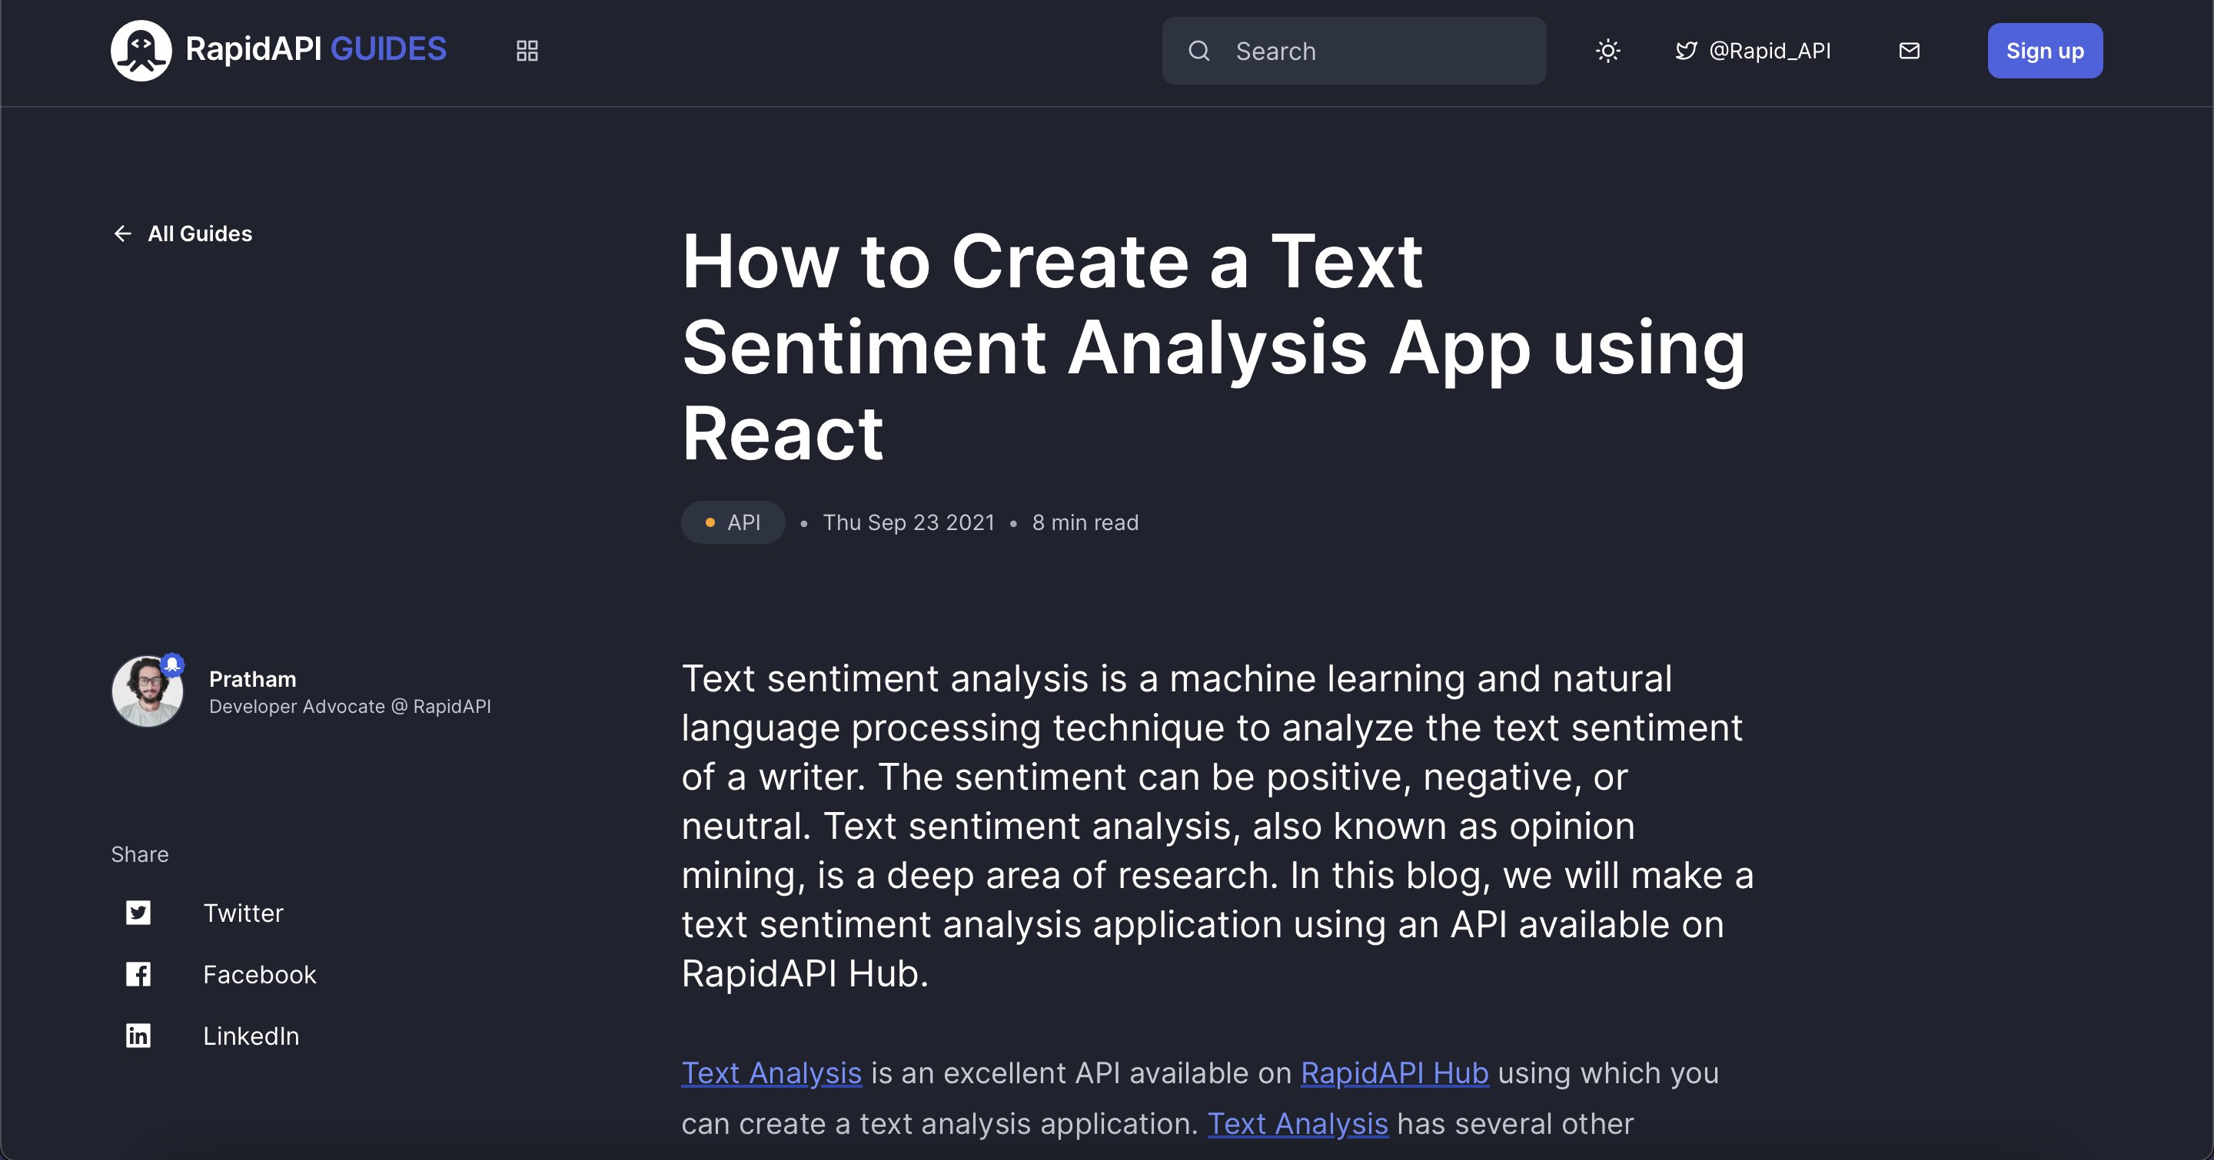Open Pratham's profile picture
The image size is (2214, 1160).
click(148, 692)
